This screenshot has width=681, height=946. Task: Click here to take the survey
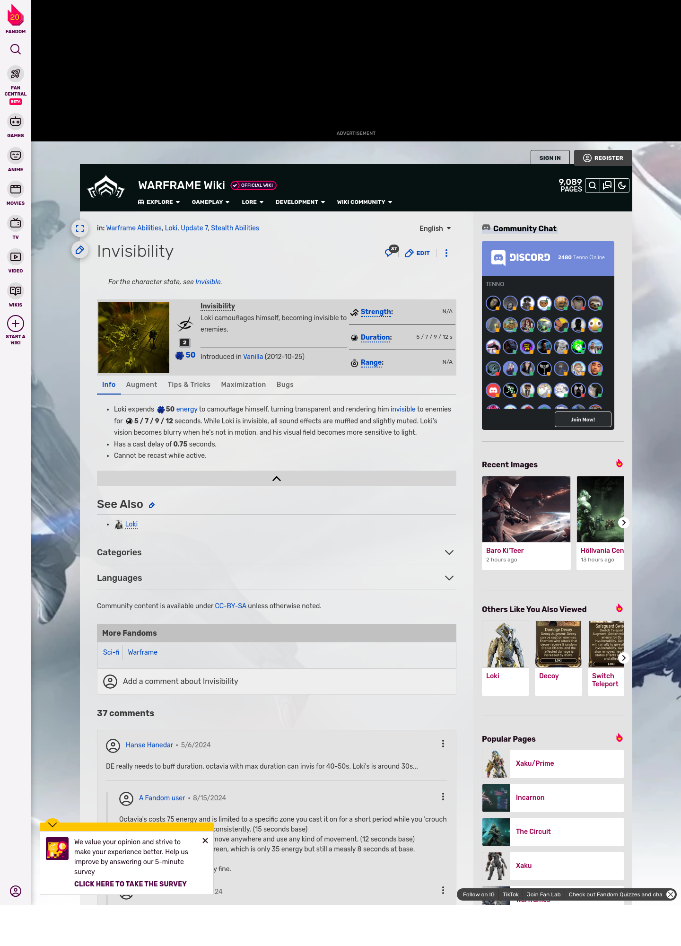[131, 884]
